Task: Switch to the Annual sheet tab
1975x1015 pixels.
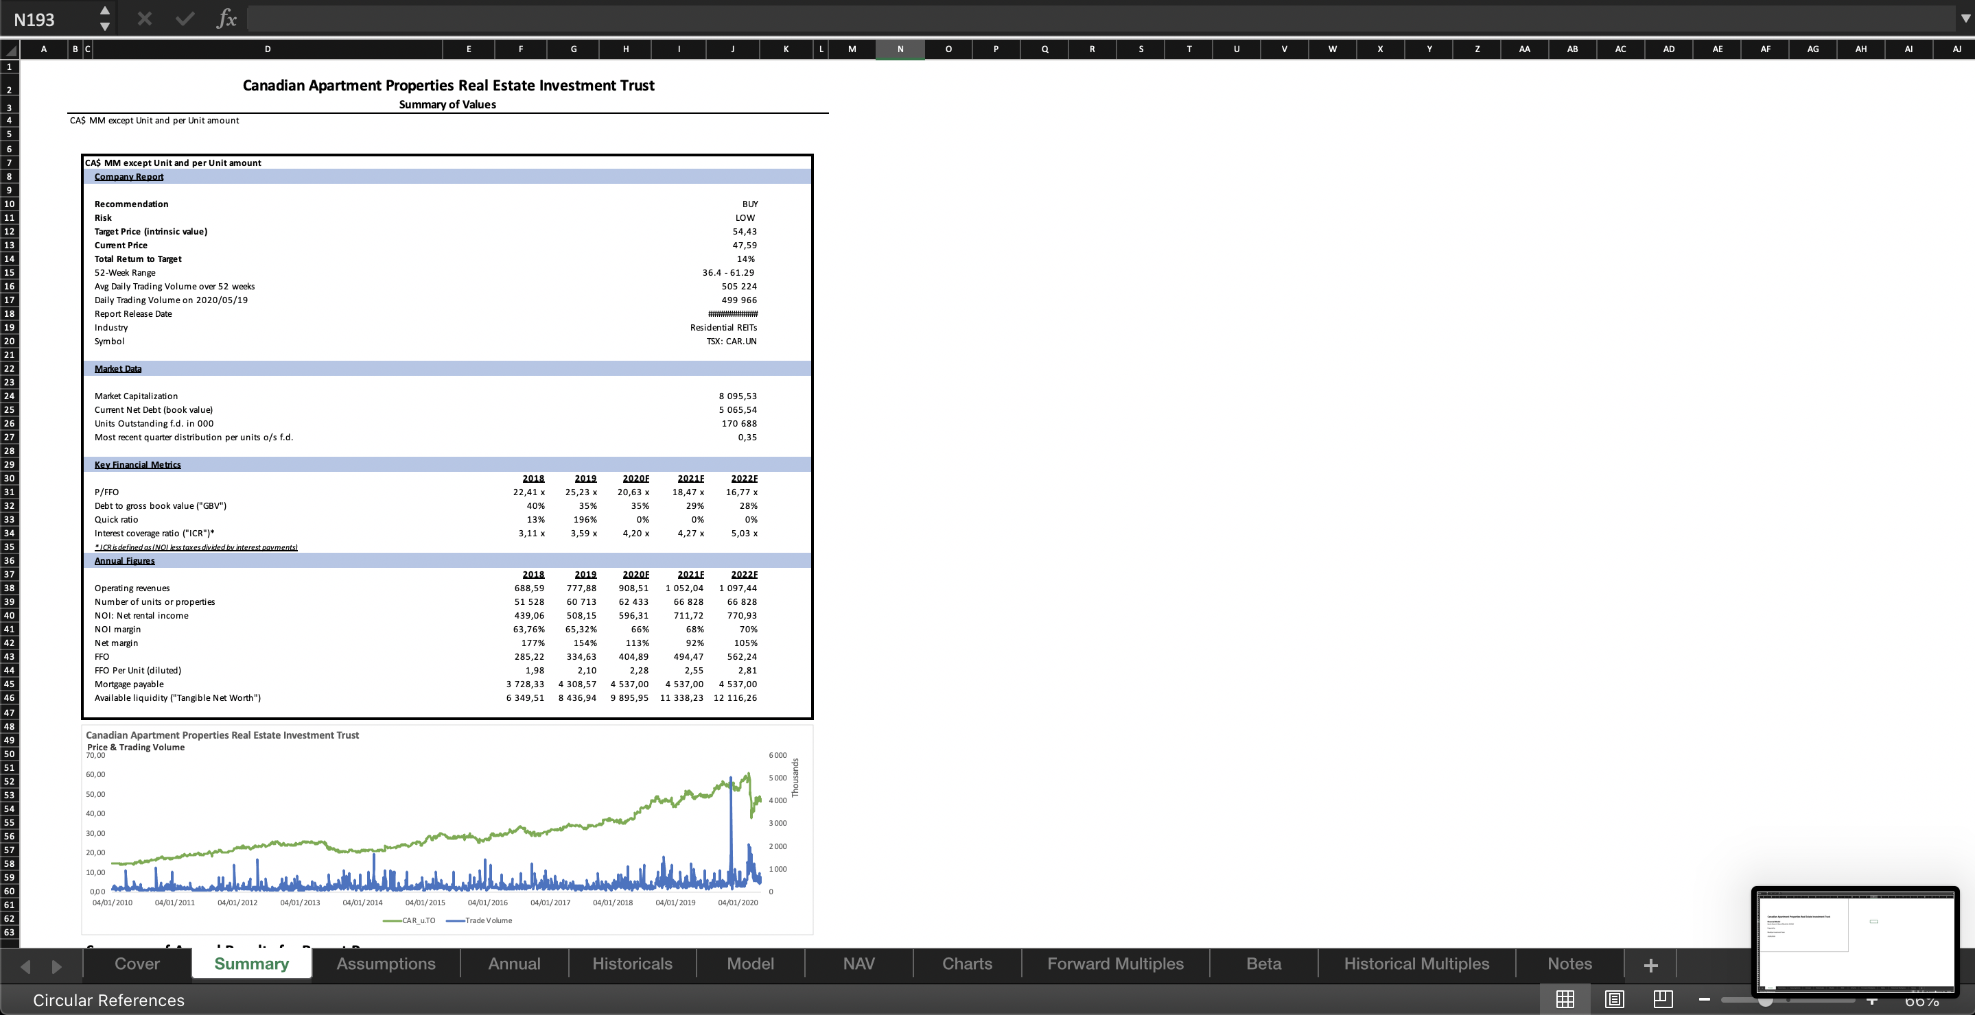Action: click(x=515, y=964)
